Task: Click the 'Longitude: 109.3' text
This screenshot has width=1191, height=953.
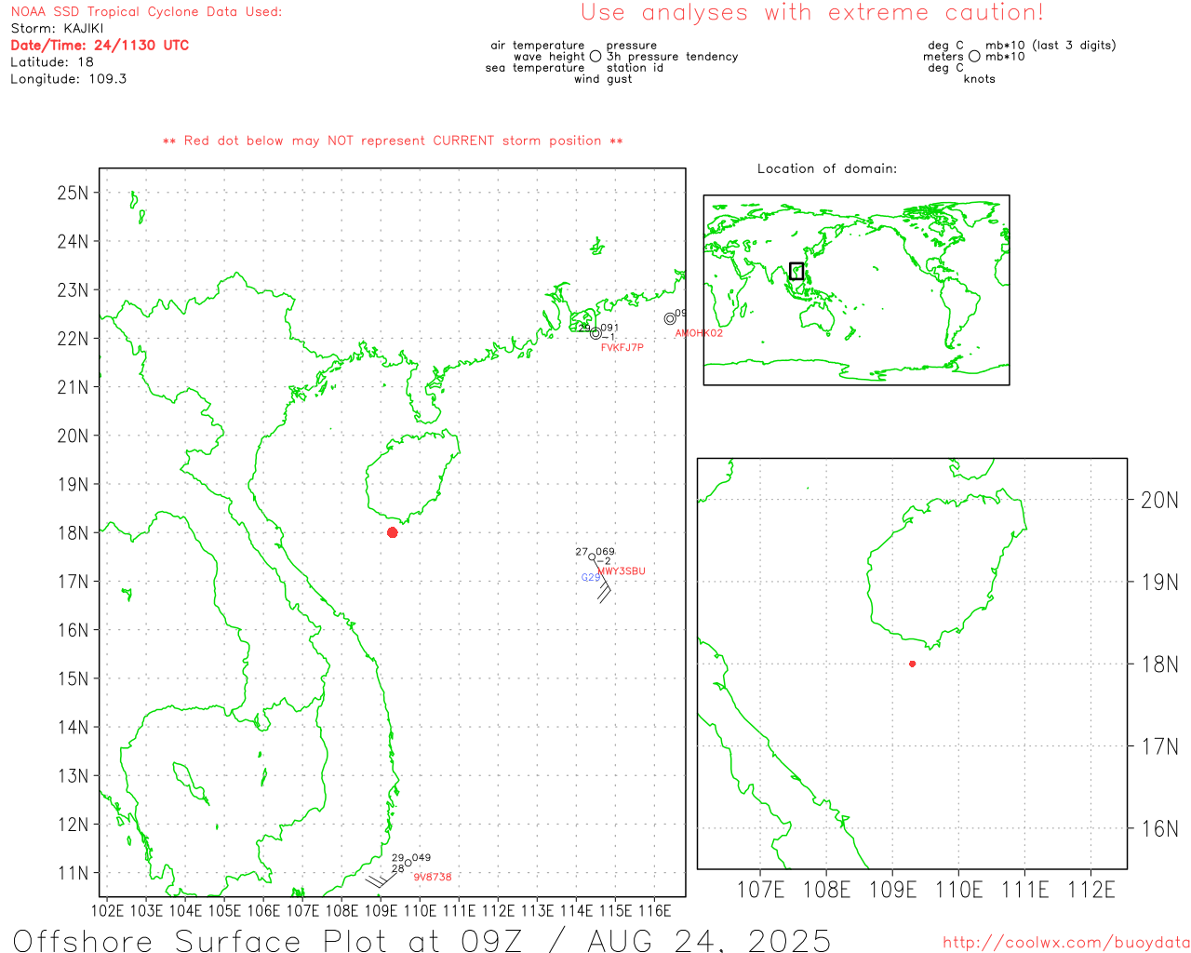Action: coord(69,78)
